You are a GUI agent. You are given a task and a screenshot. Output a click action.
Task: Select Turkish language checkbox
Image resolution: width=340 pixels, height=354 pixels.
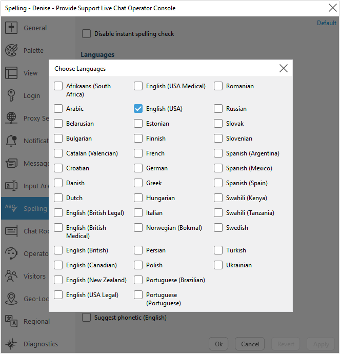(x=218, y=250)
